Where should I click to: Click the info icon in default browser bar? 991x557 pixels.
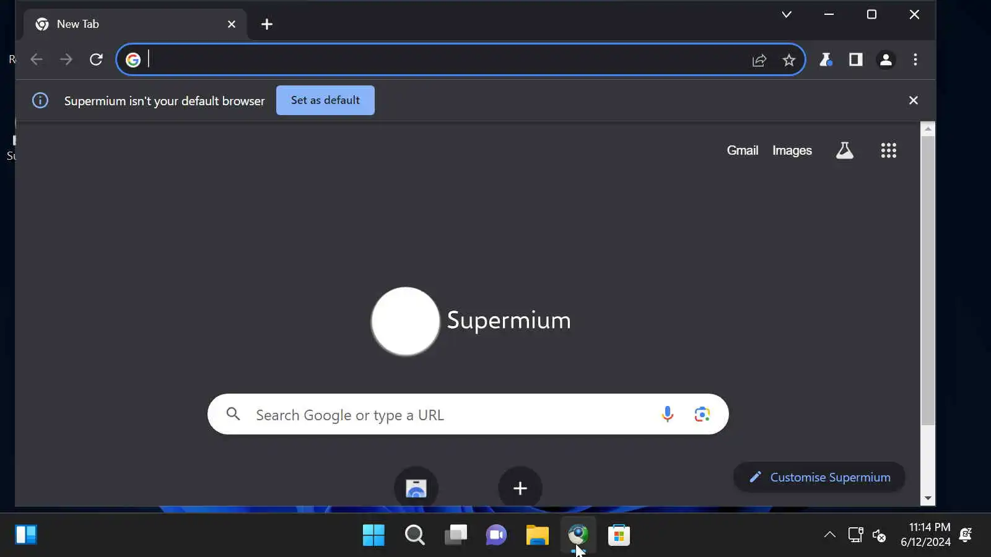40,100
